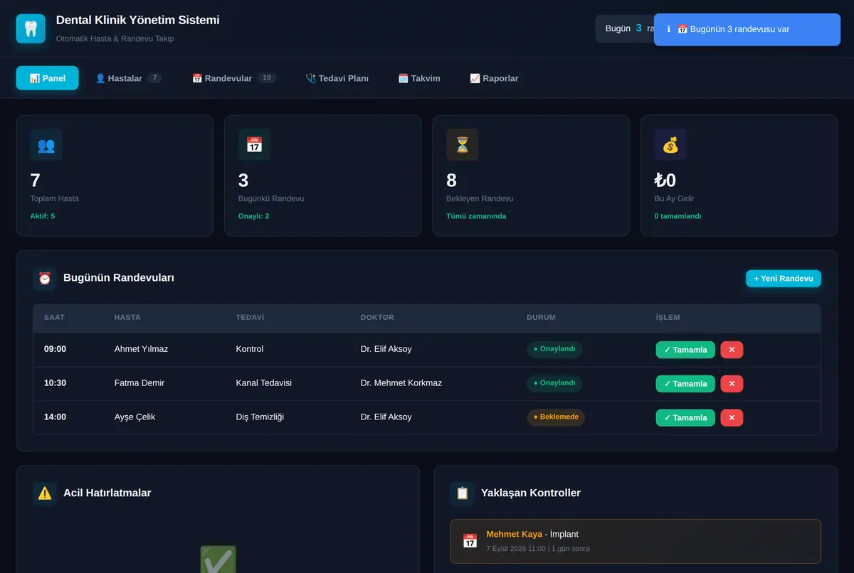
Task: Click the DURUM column header
Action: [x=541, y=318]
